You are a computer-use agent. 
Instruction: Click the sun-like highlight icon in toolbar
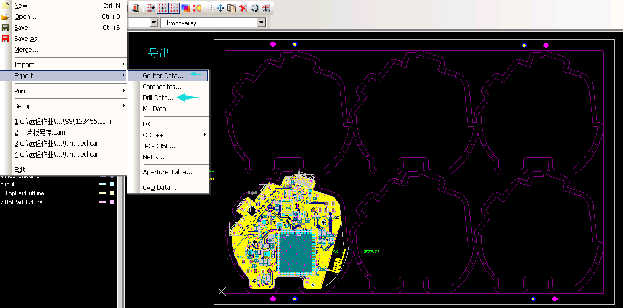coord(198,8)
